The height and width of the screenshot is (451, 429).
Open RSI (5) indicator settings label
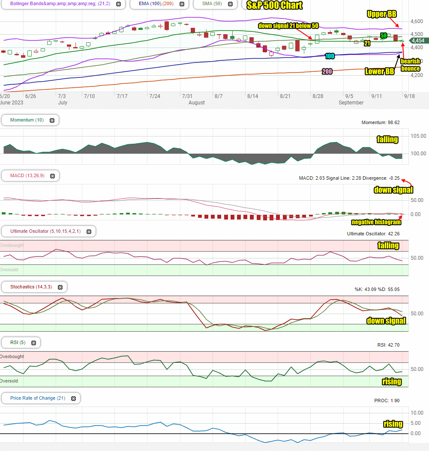click(x=18, y=342)
